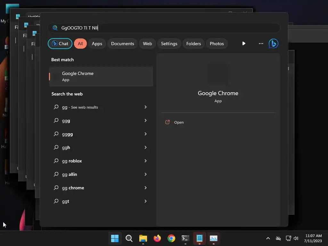The image size is (328, 246).
Task: Select the 'ggh' web suggestion
Action: pyautogui.click(x=101, y=147)
